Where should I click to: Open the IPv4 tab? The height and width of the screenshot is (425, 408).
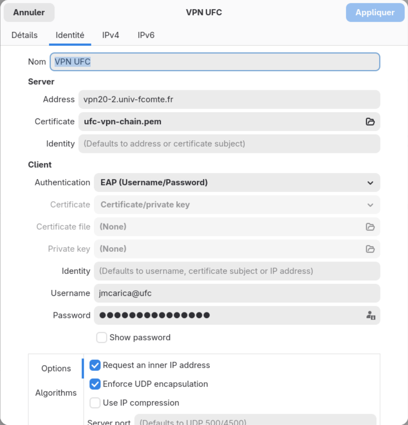111,35
